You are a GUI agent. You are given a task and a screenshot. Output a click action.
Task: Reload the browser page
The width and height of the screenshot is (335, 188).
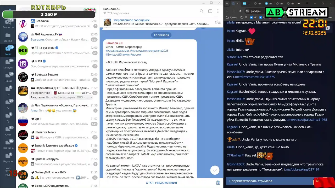[240, 11]
